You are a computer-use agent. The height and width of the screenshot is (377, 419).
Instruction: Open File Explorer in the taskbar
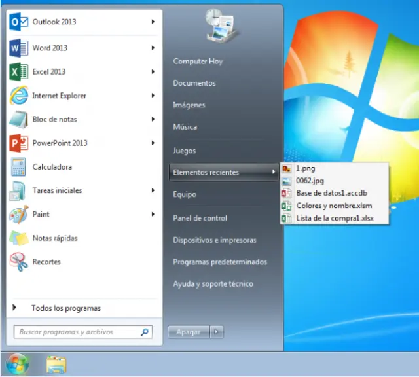56,364
